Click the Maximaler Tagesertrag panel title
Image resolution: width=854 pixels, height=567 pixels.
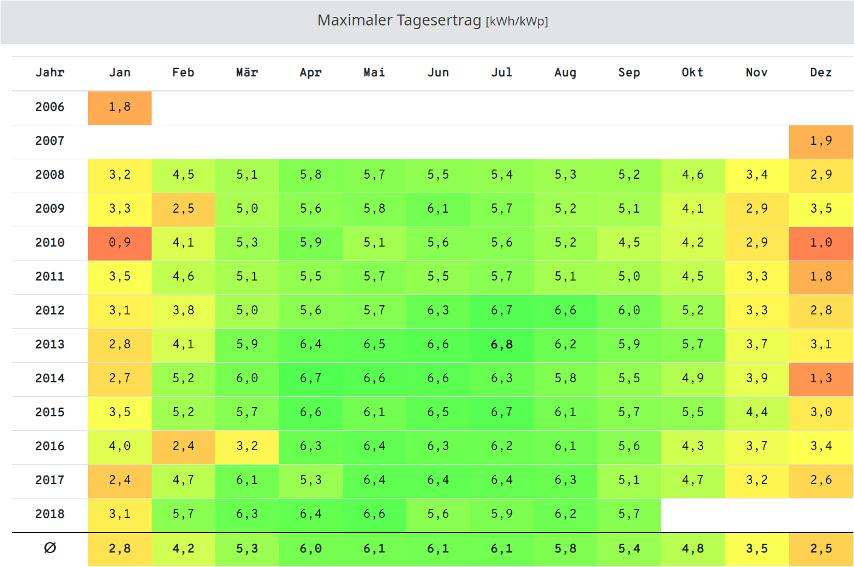click(432, 21)
